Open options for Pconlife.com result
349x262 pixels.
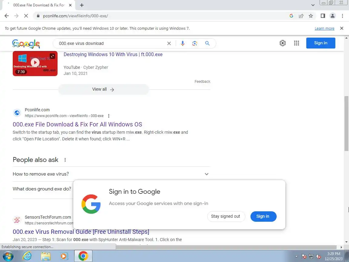pyautogui.click(x=109, y=116)
